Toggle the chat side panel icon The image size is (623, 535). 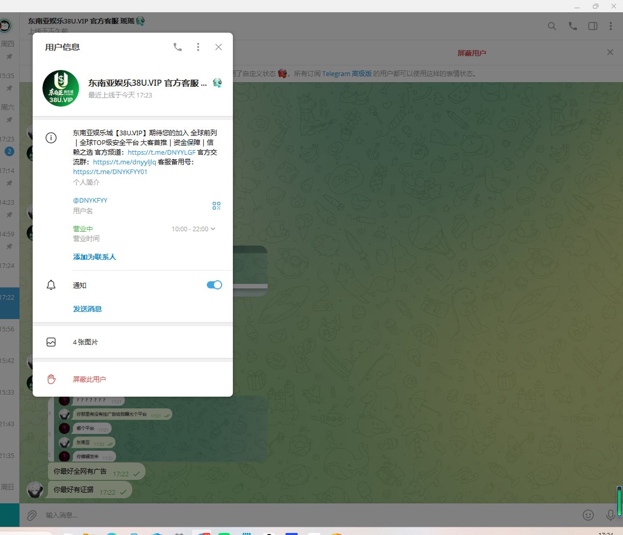coord(593,26)
